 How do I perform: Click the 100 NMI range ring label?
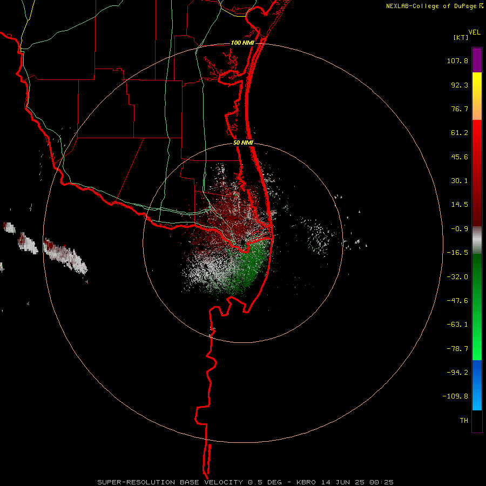pos(242,43)
